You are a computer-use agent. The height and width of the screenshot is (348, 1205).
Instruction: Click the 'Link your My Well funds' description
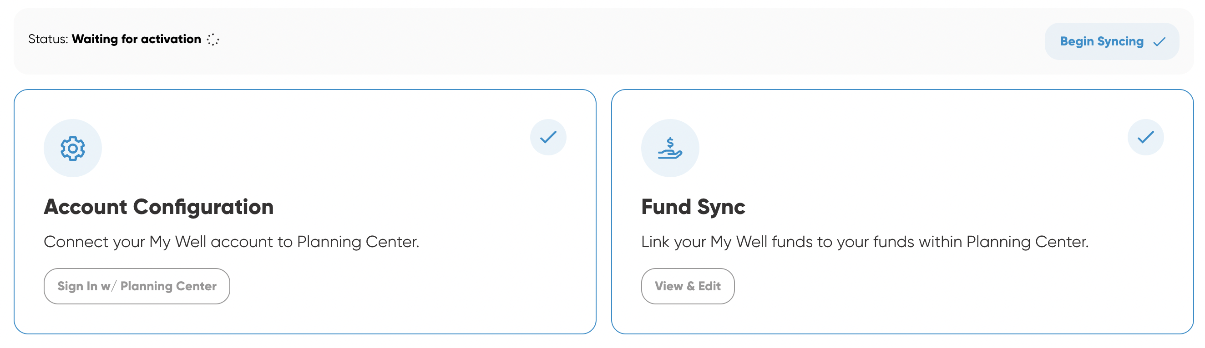(x=865, y=242)
